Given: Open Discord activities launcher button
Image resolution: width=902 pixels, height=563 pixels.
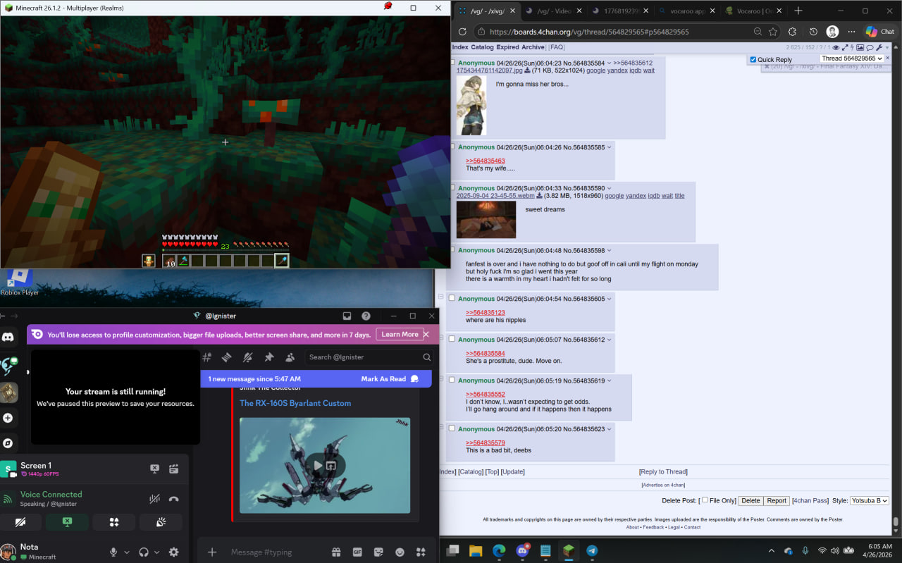Looking at the screenshot, I should (113, 522).
